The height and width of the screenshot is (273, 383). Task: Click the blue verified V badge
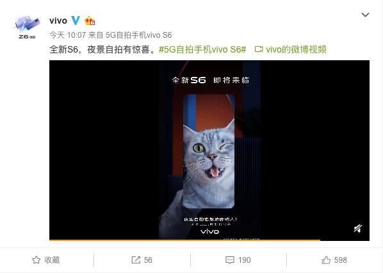76,21
